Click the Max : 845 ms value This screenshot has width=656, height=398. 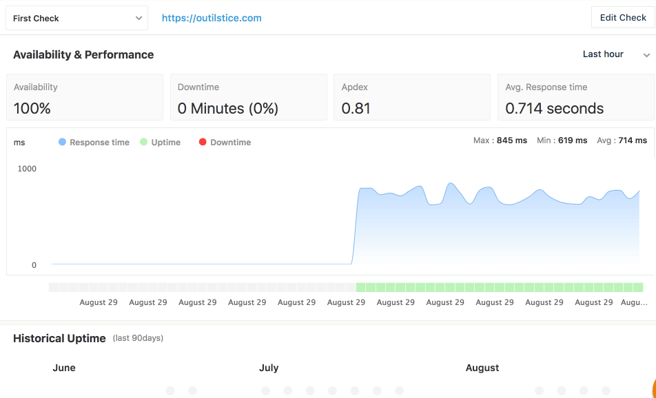[x=500, y=140]
